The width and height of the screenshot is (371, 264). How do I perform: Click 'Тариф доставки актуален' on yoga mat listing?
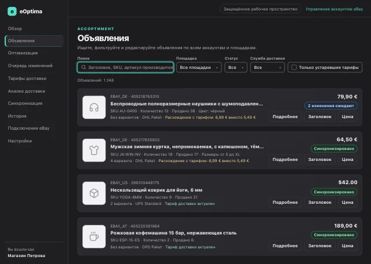tap(190, 203)
